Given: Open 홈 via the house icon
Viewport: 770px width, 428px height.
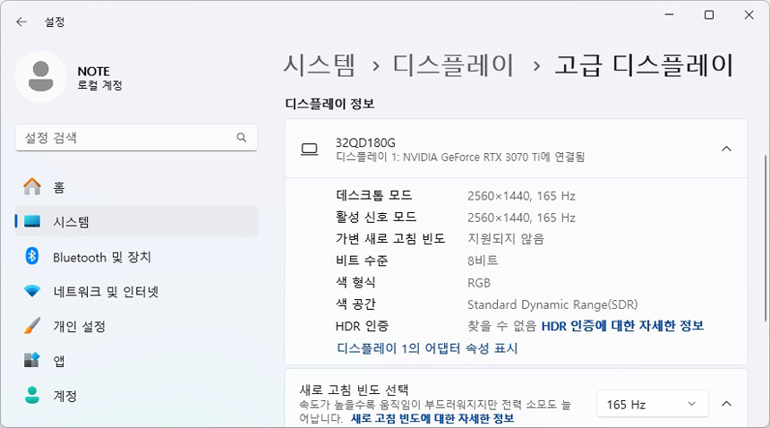Looking at the screenshot, I should point(32,187).
